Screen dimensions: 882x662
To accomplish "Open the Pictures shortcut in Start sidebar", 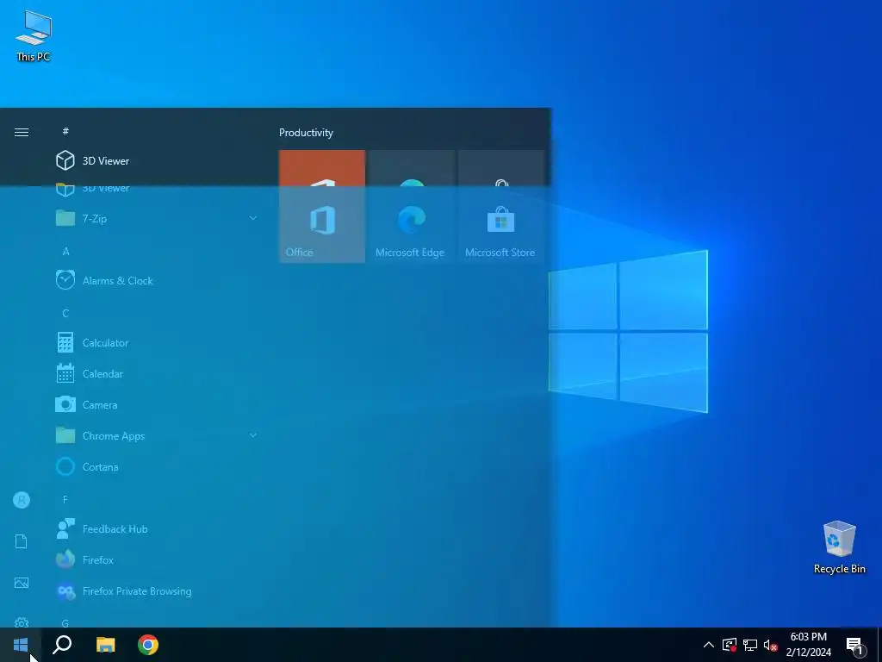I will 22,584.
